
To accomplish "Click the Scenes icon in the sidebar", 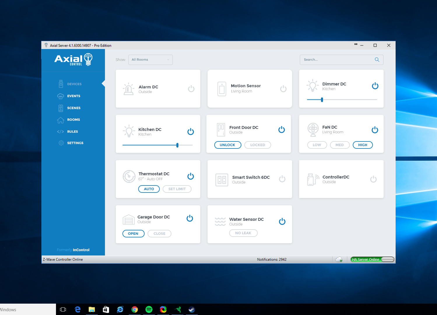I will [x=61, y=108].
